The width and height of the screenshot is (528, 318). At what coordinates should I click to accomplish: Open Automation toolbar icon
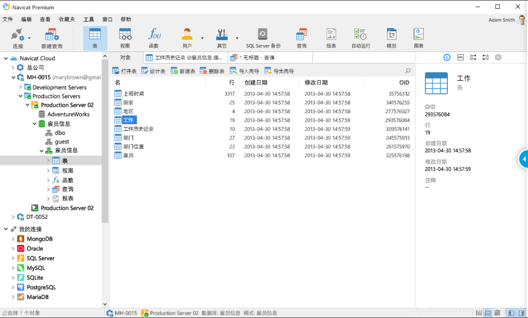(x=361, y=38)
